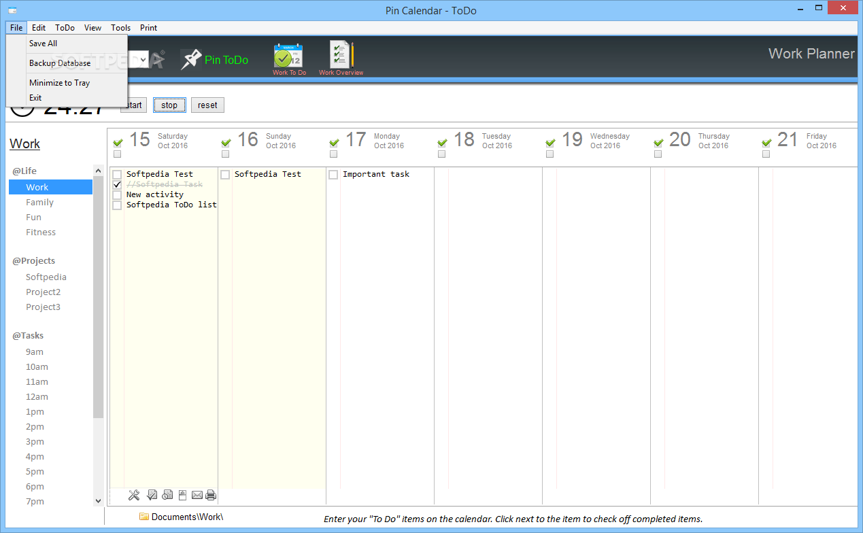The height and width of the screenshot is (533, 863).
Task: Uncheck the completed Softpedia Task item
Action: pos(117,184)
